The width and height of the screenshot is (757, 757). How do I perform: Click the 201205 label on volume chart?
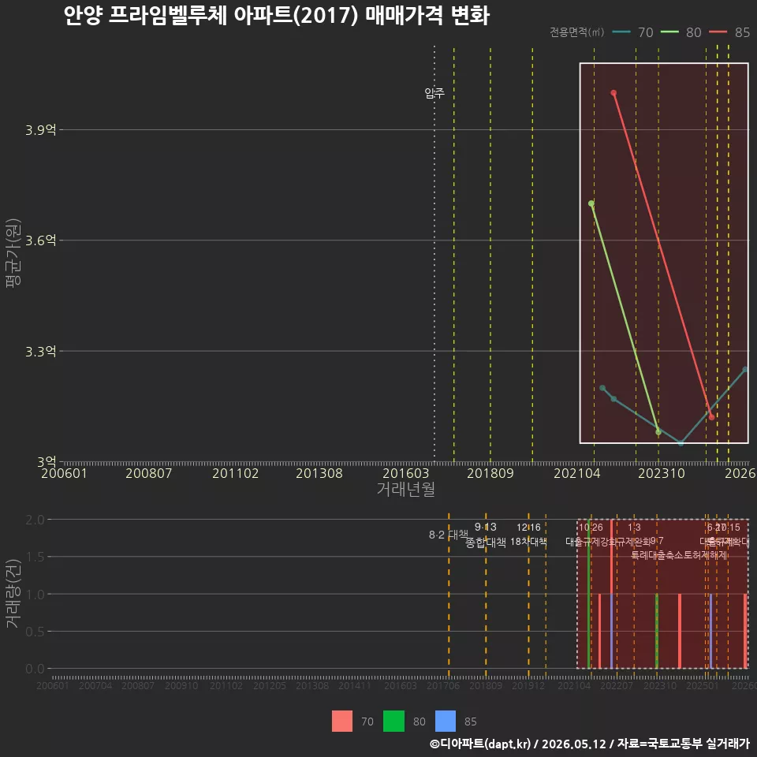pos(270,685)
